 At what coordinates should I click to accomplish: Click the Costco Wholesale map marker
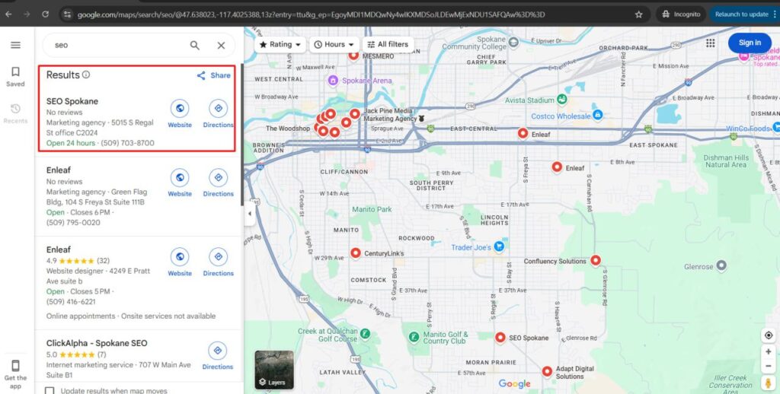coord(597,116)
